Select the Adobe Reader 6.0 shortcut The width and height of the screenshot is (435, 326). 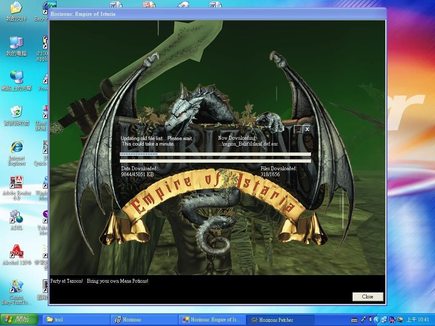[17, 188]
